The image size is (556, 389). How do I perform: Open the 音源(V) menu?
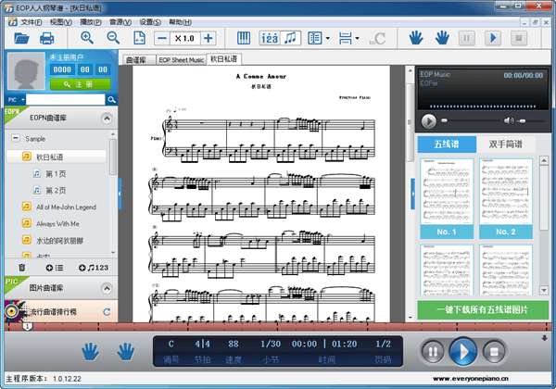click(120, 22)
